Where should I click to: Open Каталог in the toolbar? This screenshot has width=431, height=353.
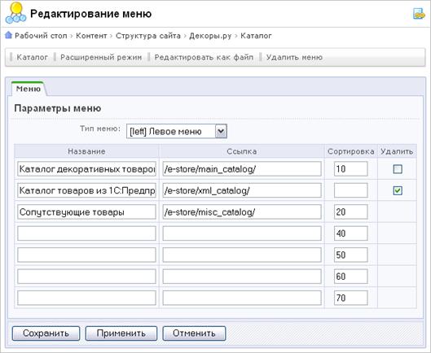pos(32,58)
